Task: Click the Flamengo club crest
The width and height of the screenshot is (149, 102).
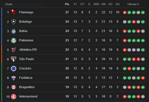Action: click(x=14, y=12)
